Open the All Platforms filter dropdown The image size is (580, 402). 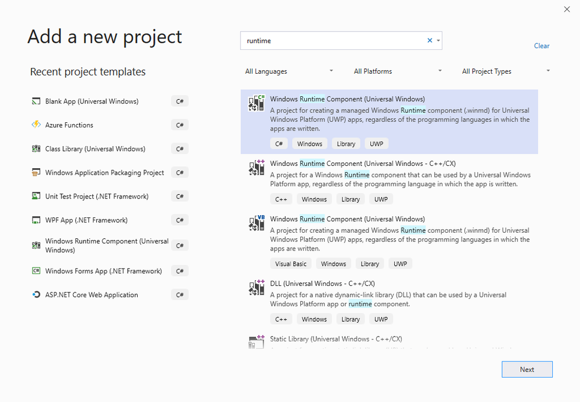tap(398, 71)
